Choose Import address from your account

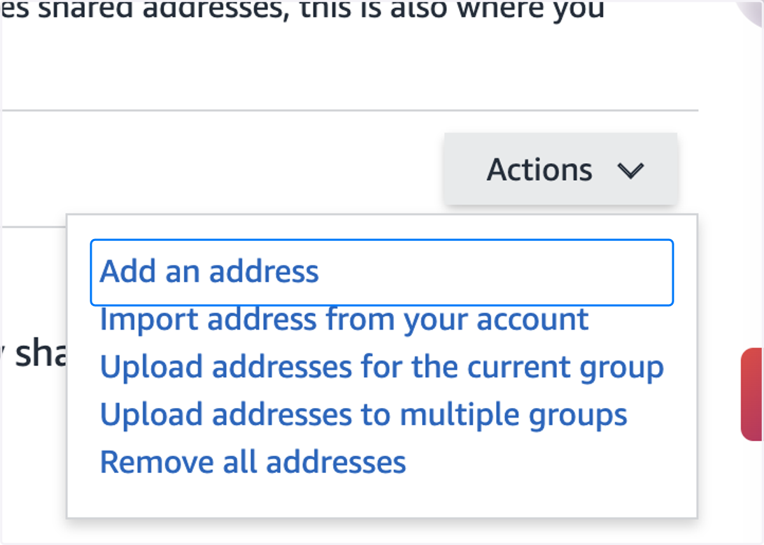coord(344,319)
